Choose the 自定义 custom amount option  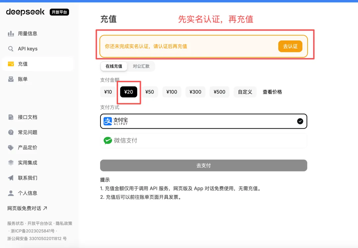pos(245,92)
